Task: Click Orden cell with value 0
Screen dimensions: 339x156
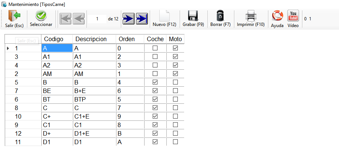Action: click(130, 48)
